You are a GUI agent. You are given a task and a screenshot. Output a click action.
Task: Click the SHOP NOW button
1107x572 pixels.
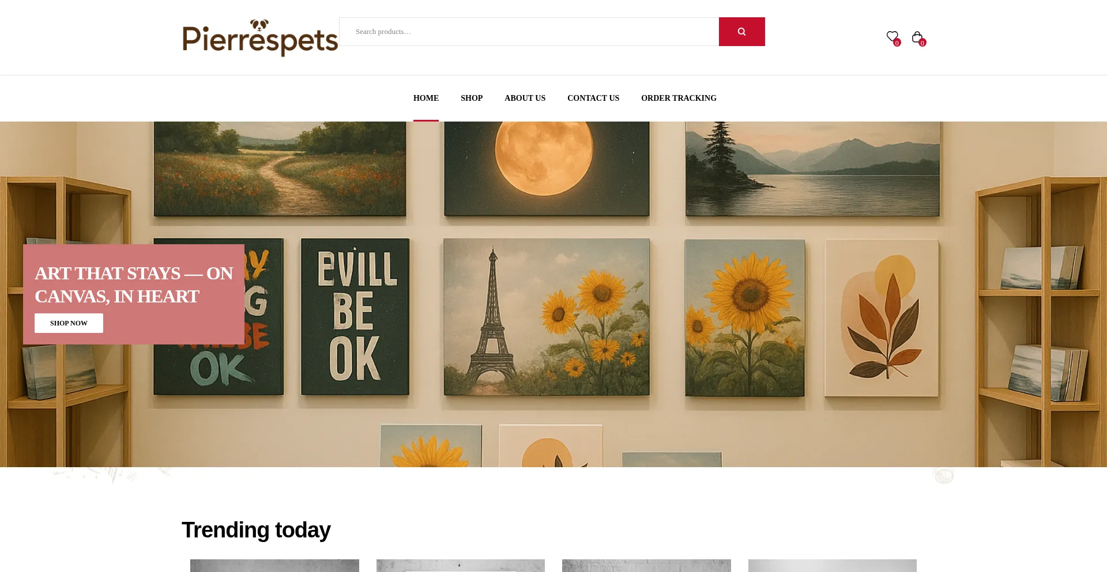coord(69,323)
